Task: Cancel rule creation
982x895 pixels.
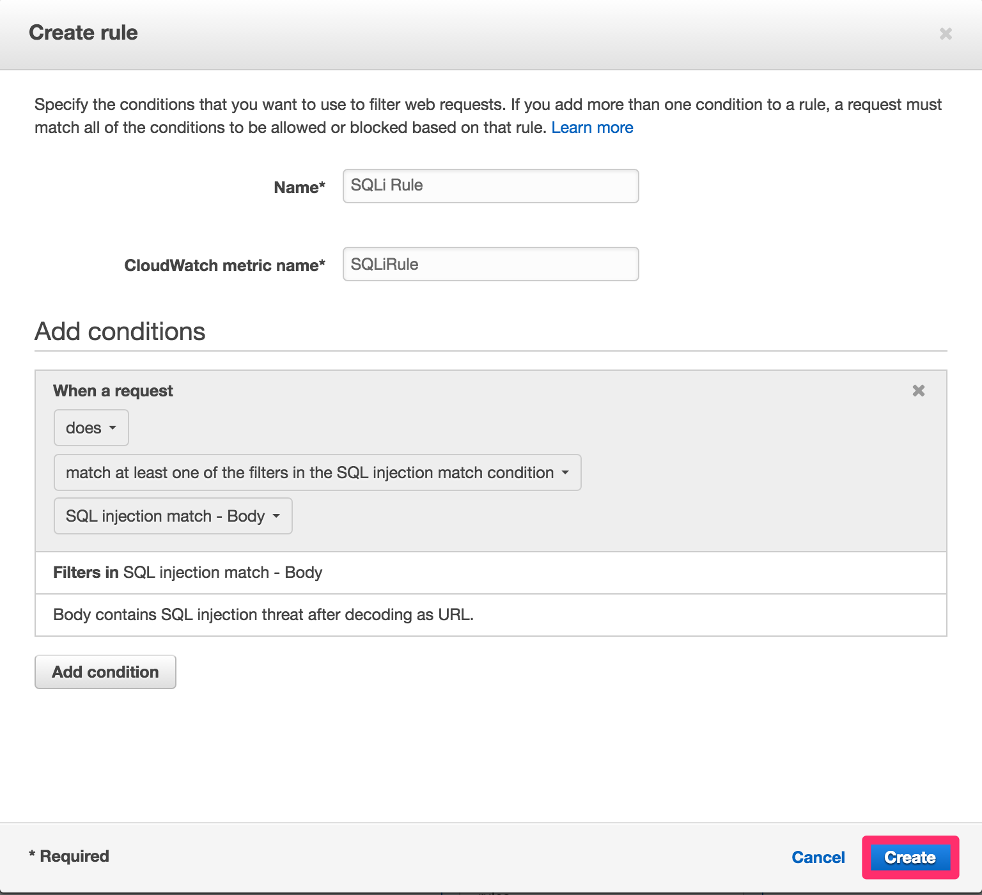Action: 818,857
